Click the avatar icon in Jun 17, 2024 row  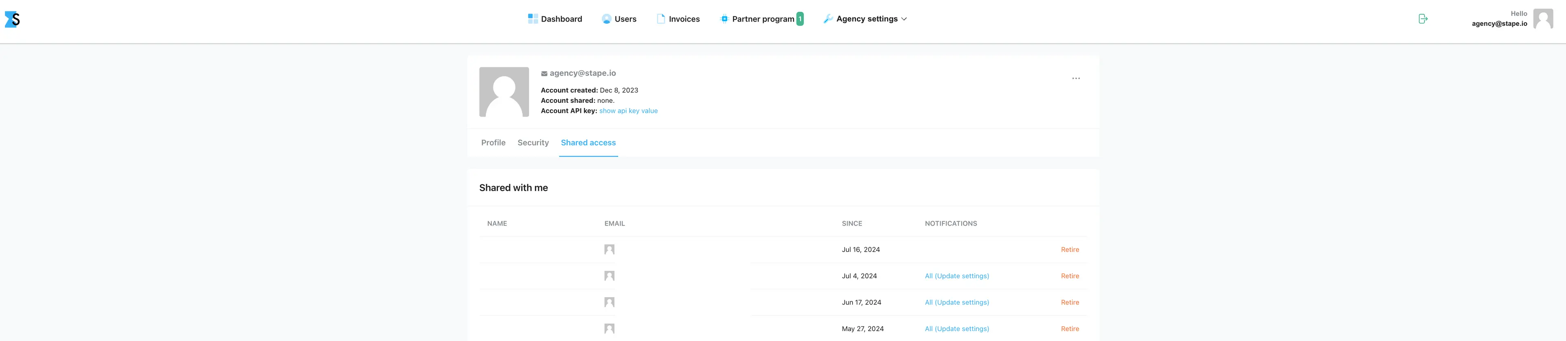pos(609,302)
